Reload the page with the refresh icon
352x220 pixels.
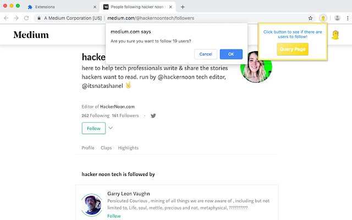[x=26, y=18]
